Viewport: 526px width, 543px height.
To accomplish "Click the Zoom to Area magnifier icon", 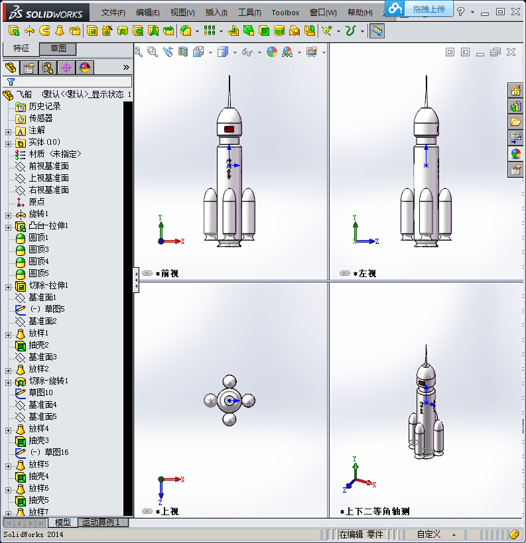I will (152, 52).
